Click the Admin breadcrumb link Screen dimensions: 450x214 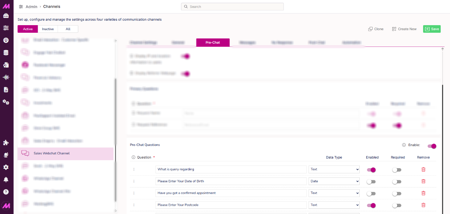pyautogui.click(x=31, y=7)
